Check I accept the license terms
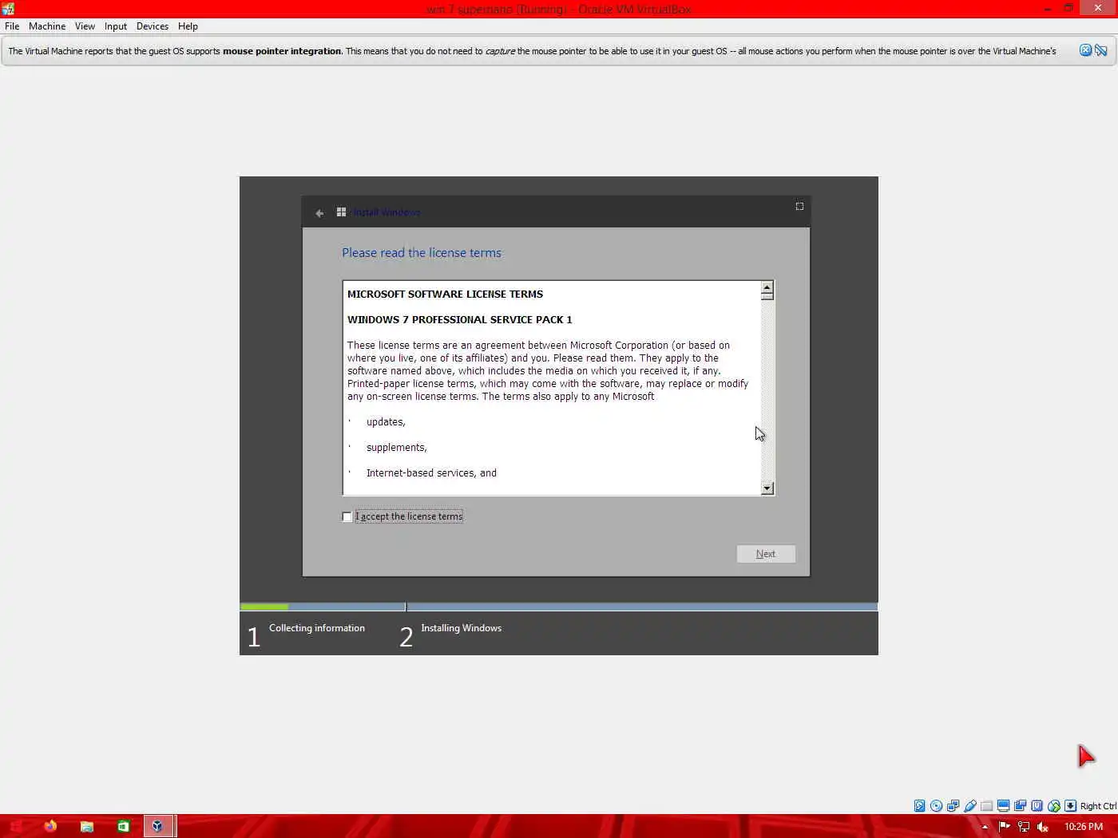 click(x=347, y=517)
